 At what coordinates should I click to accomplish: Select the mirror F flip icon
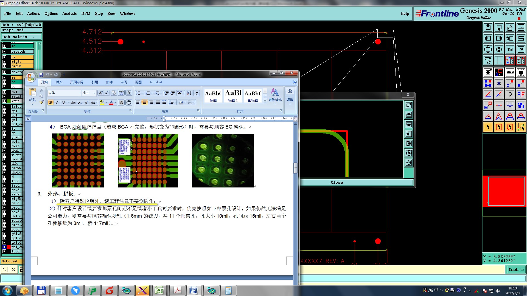point(521,94)
